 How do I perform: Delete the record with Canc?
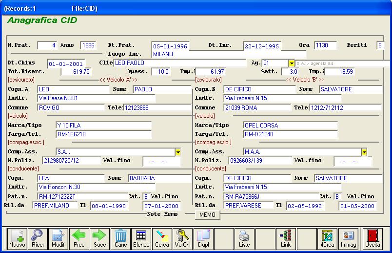click(x=120, y=239)
